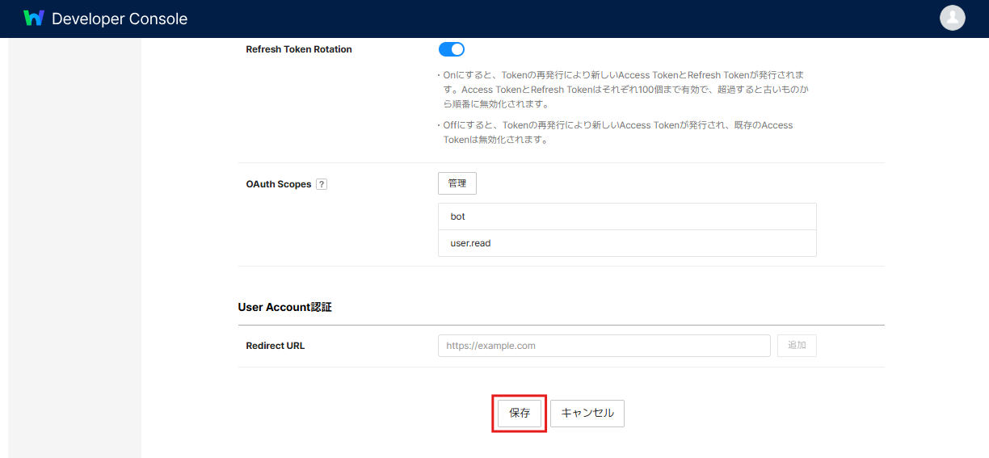Click the description starting with Offにすると
The image size is (989, 458).
(616, 132)
